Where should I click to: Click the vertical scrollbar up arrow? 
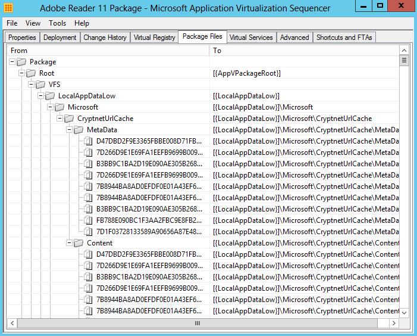[x=405, y=50]
